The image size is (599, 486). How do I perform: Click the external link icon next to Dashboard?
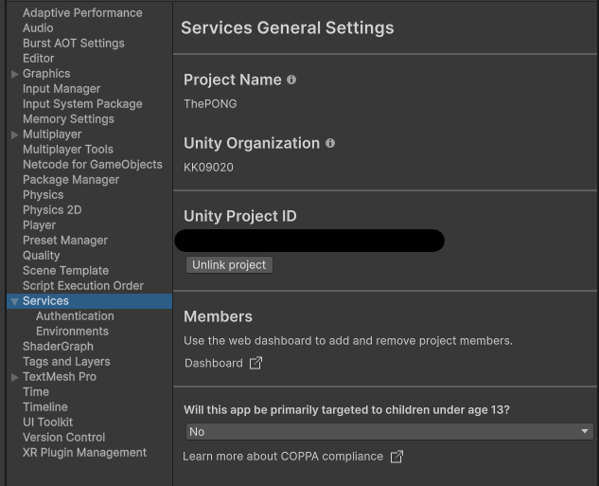(x=255, y=363)
